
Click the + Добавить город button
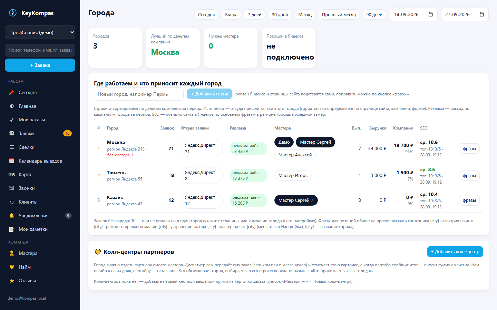(x=209, y=94)
